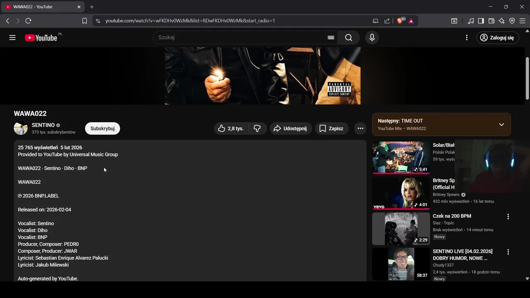Click the share page icon in address bar
The height and width of the screenshot is (298, 530).
(387, 21)
